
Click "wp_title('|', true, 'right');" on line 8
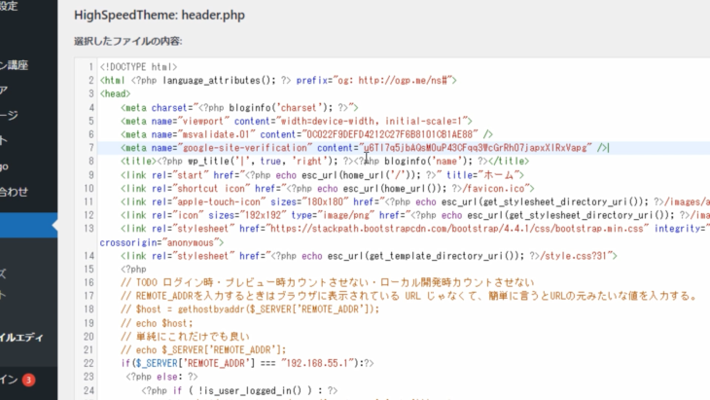click(x=263, y=162)
